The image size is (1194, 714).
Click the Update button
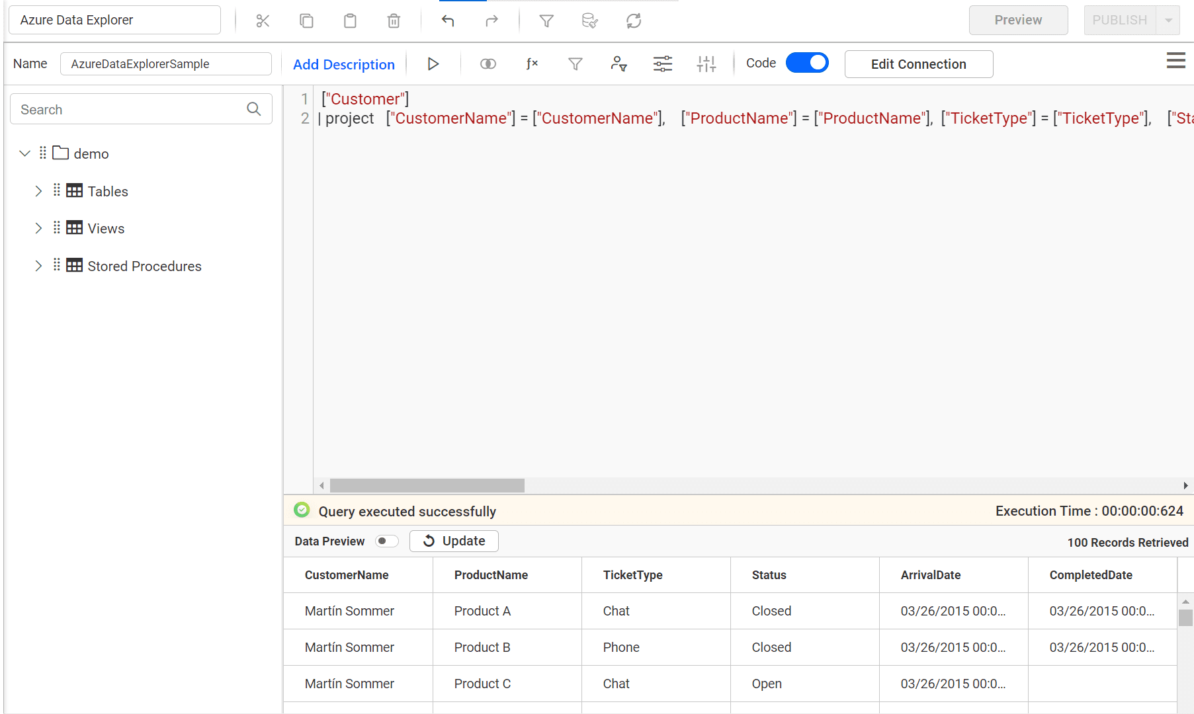click(454, 541)
